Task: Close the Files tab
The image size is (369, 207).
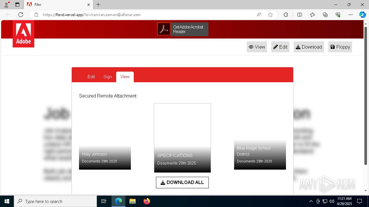Action: tap(89, 5)
